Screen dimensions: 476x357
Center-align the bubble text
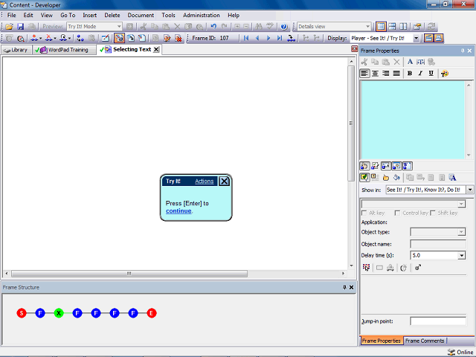376,74
